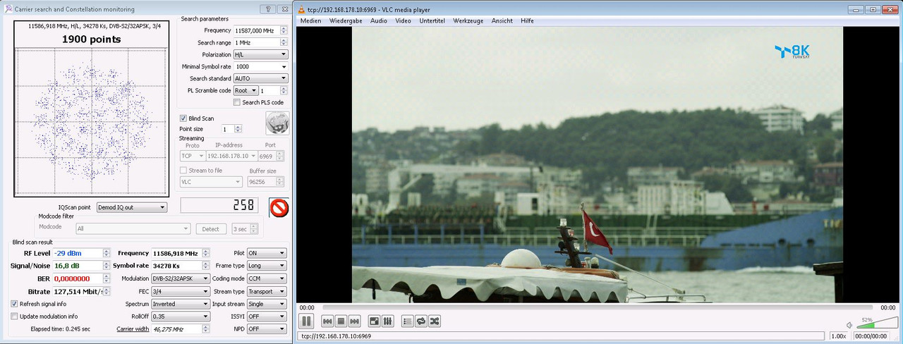
Task: Click the RF Level spinner arrows
Action: click(x=107, y=253)
